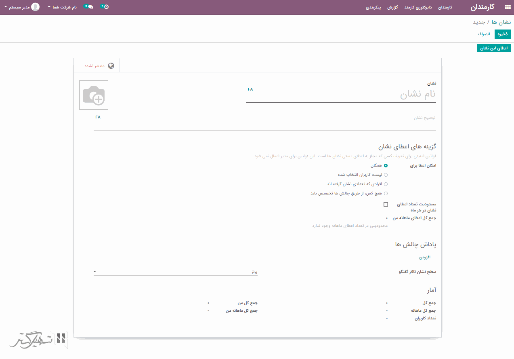Viewport: 514px width, 359px height.
Task: Upload badge image via camera placeholder
Action: pos(94,95)
